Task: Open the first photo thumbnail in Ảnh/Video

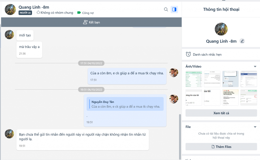Action: tap(194, 79)
